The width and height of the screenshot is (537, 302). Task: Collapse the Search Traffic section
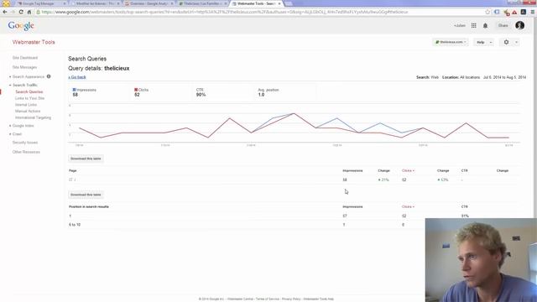coord(24,85)
